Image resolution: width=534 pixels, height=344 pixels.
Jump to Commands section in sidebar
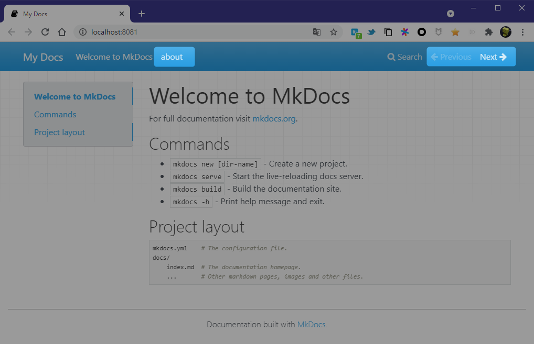tap(55, 115)
